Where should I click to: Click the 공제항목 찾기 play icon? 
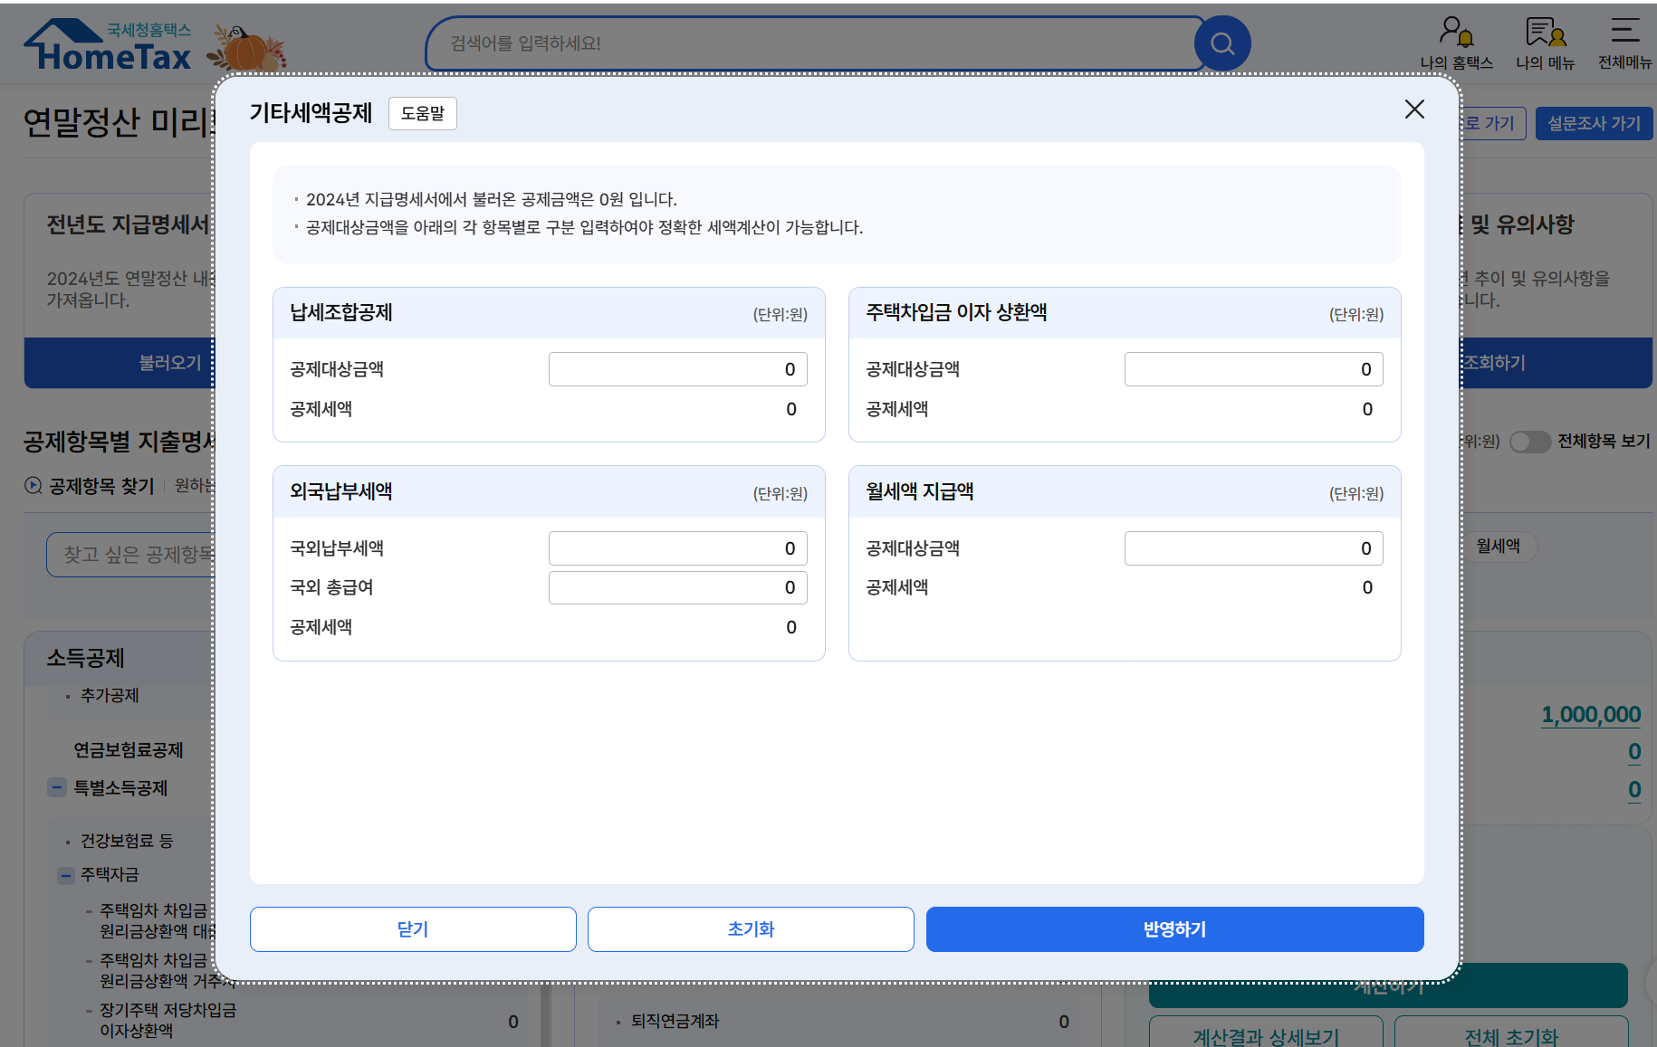point(31,485)
